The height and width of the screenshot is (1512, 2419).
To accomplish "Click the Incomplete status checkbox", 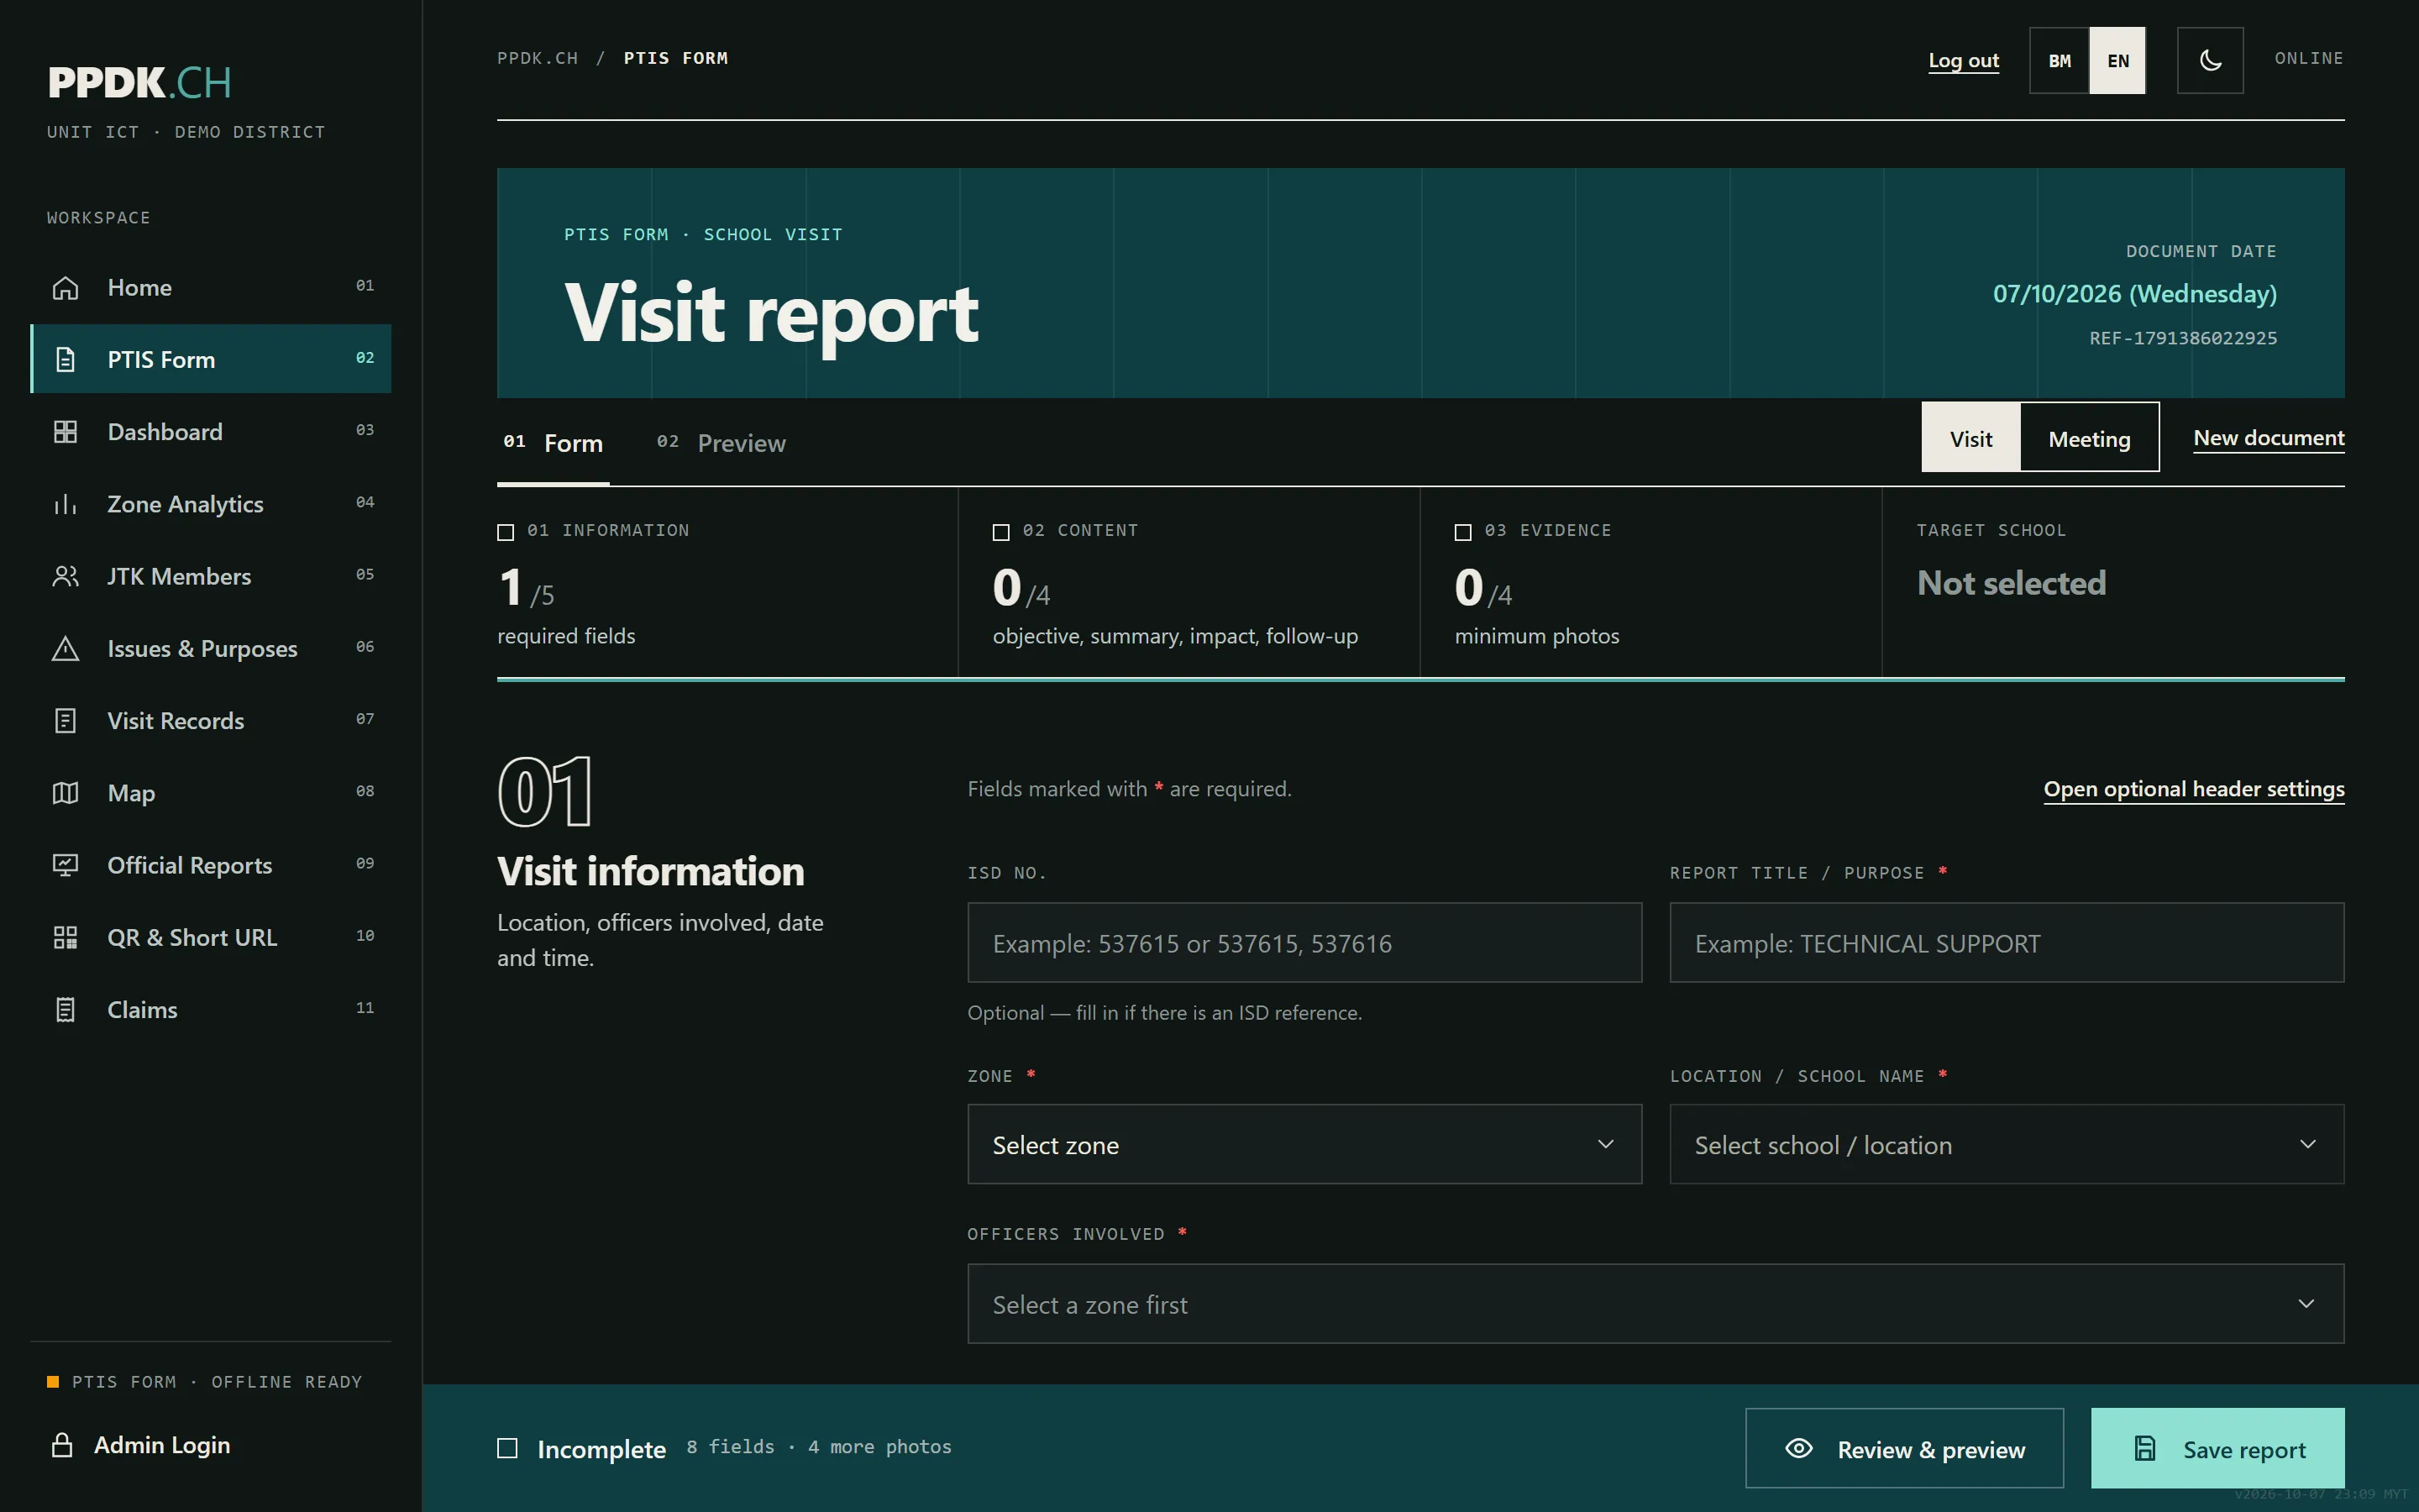I will tap(508, 1448).
